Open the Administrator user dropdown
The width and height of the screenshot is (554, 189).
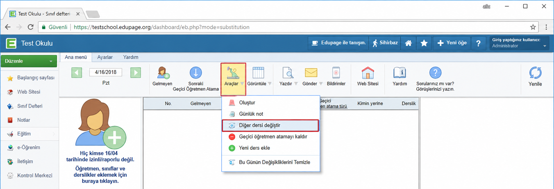(x=519, y=43)
